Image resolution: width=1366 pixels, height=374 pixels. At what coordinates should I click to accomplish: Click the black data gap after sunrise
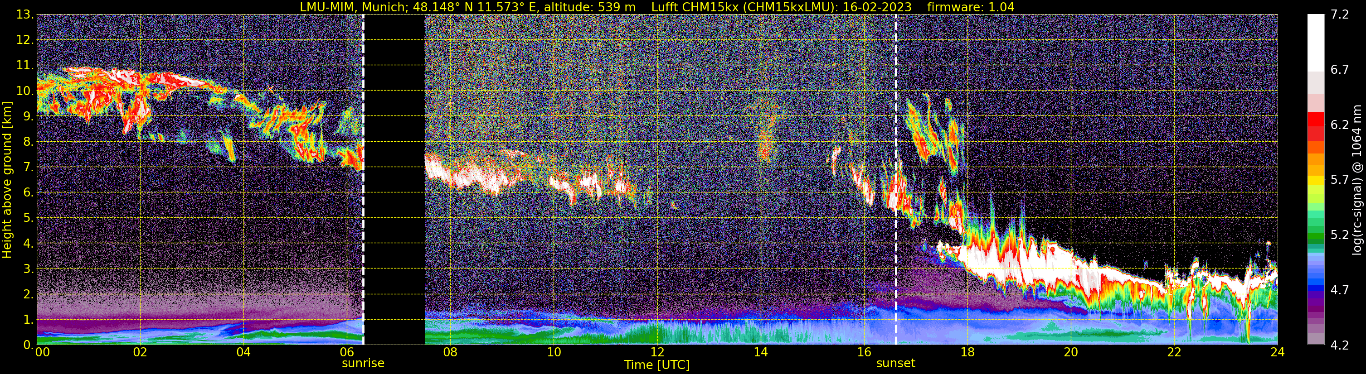pos(394,180)
